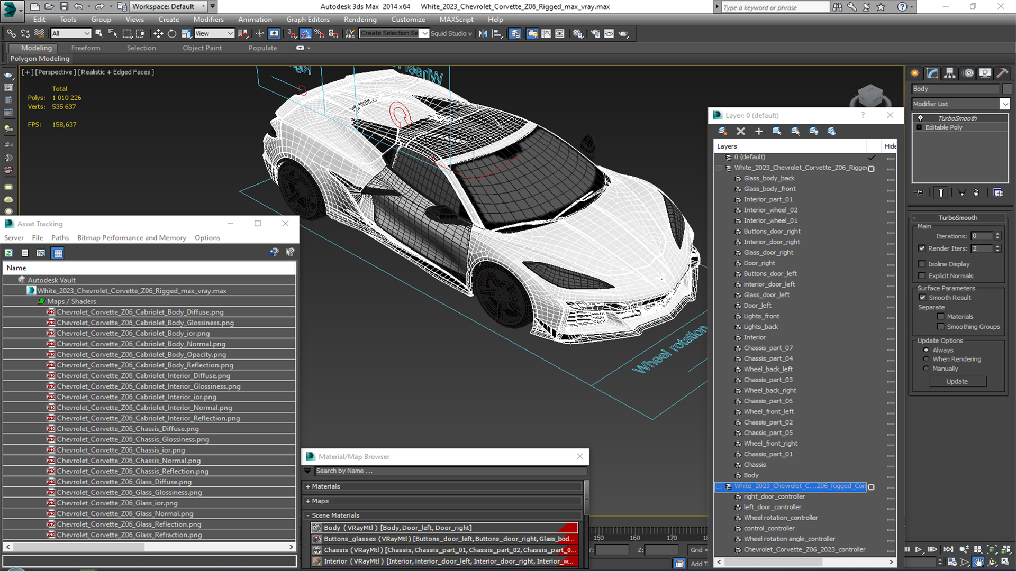Open the Graph Editors menu
The width and height of the screenshot is (1016, 571).
(308, 20)
